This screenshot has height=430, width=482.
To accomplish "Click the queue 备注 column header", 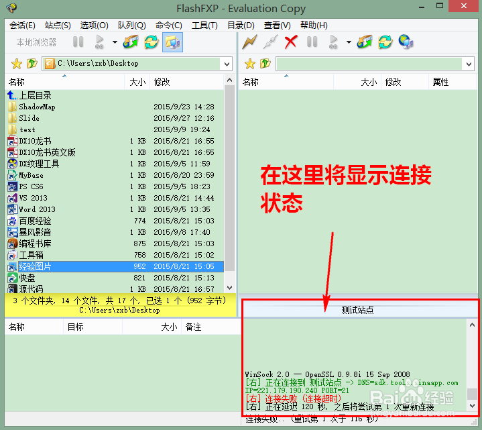I will (211, 327).
